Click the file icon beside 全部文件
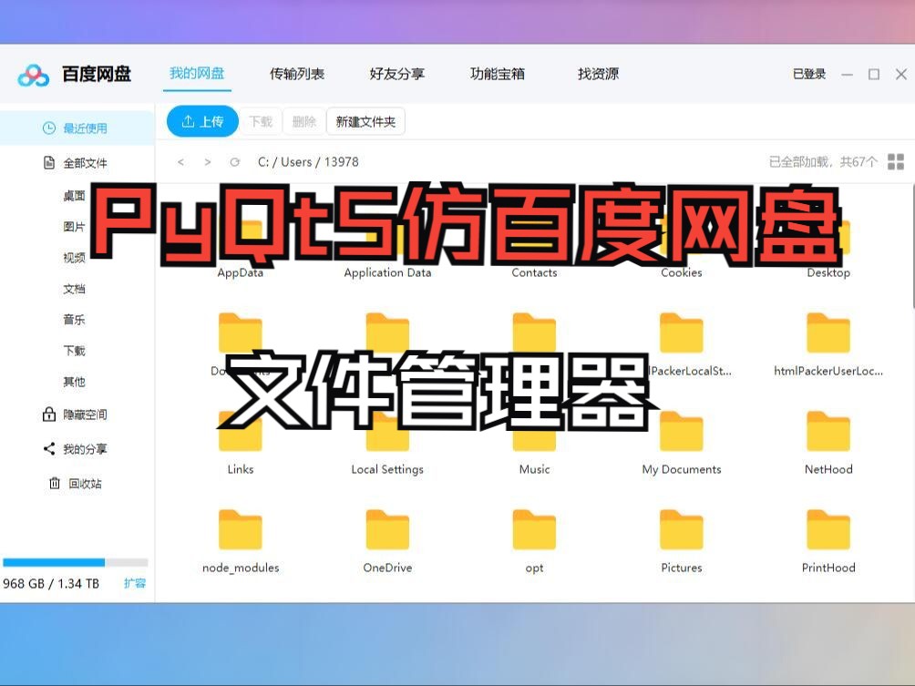This screenshot has width=915, height=686. [49, 162]
